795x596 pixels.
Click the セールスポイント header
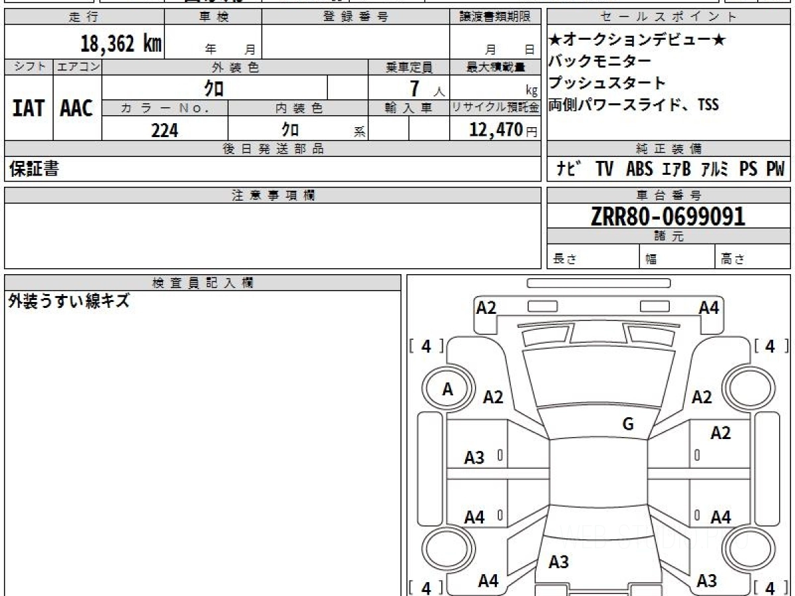tap(668, 17)
